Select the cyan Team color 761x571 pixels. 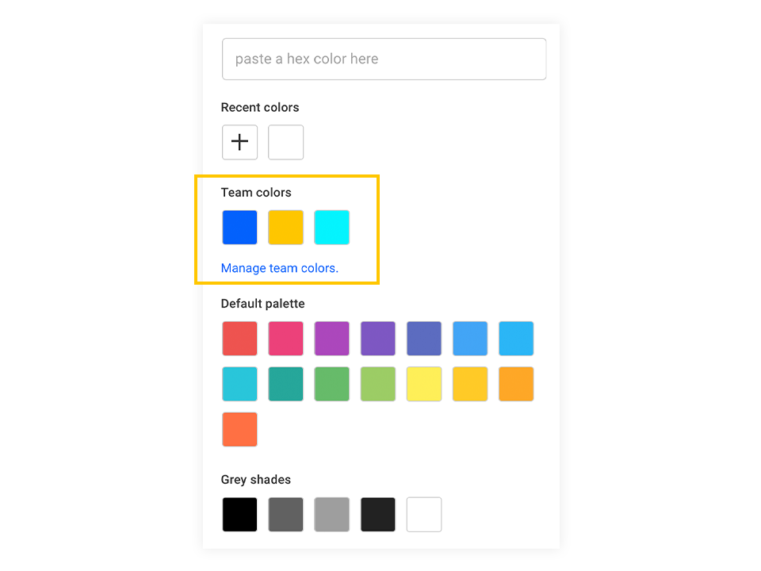click(x=331, y=227)
